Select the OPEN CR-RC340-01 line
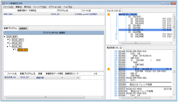This screenshot has height=102, width=178. point(145,56)
